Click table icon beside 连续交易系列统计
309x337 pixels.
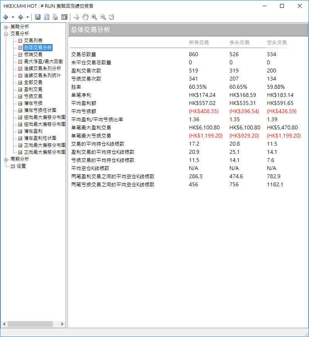click(20, 76)
